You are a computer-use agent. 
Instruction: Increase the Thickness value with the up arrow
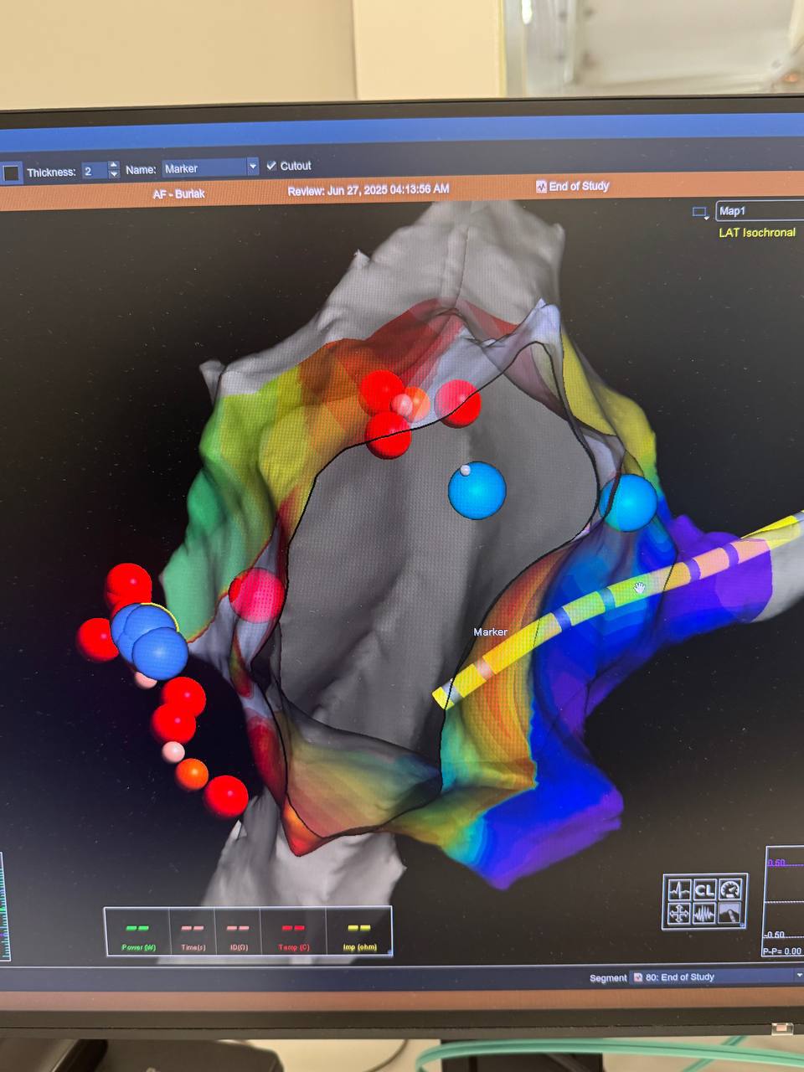click(114, 166)
